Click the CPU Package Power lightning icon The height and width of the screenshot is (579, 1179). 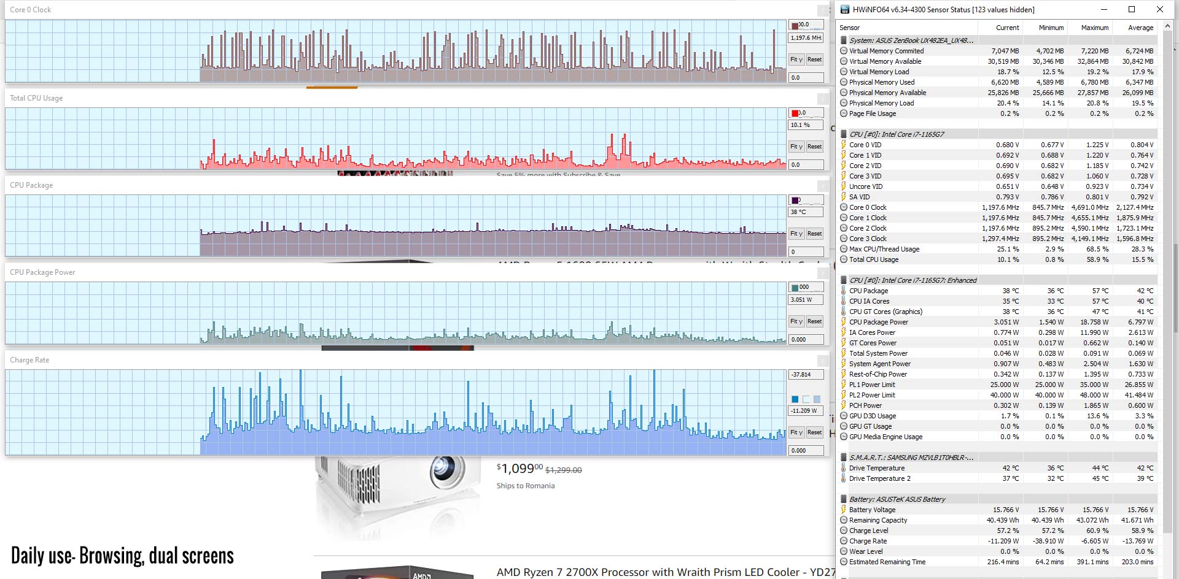coord(844,322)
